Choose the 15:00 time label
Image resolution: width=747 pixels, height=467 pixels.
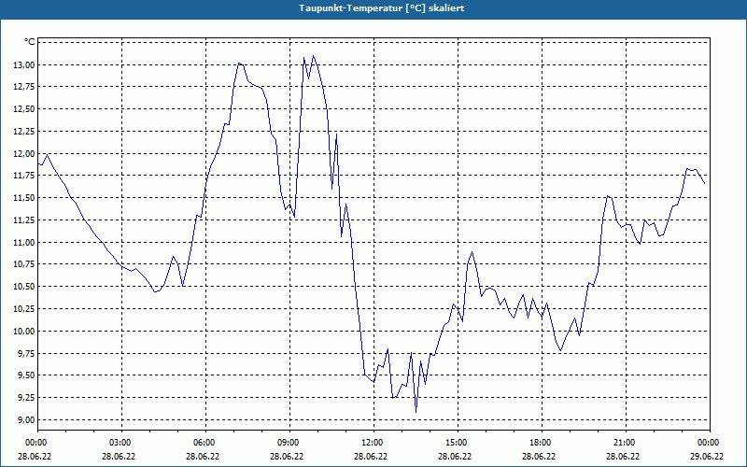tap(455, 443)
